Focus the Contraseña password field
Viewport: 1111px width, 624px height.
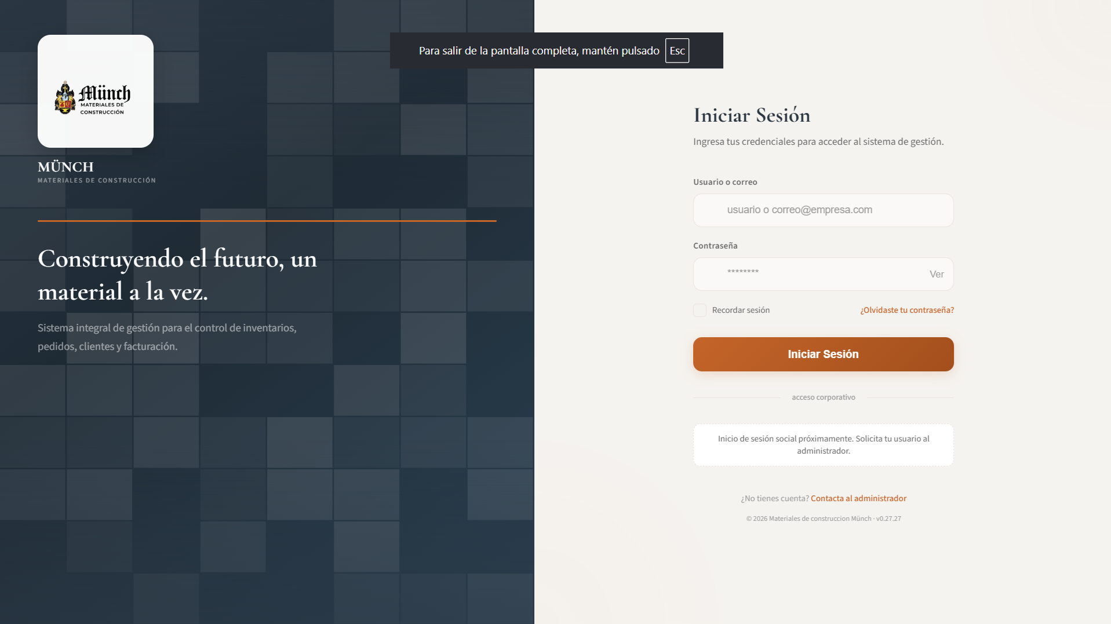[x=823, y=274]
